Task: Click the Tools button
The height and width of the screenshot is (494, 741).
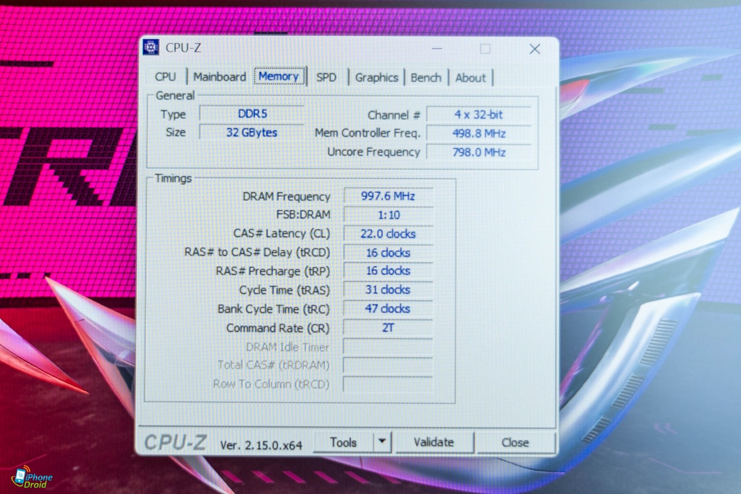Action: (x=343, y=442)
